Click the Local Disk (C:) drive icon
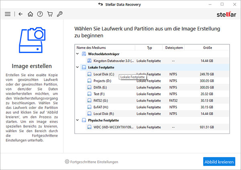This screenshot has width=241, height=170. [90, 74]
